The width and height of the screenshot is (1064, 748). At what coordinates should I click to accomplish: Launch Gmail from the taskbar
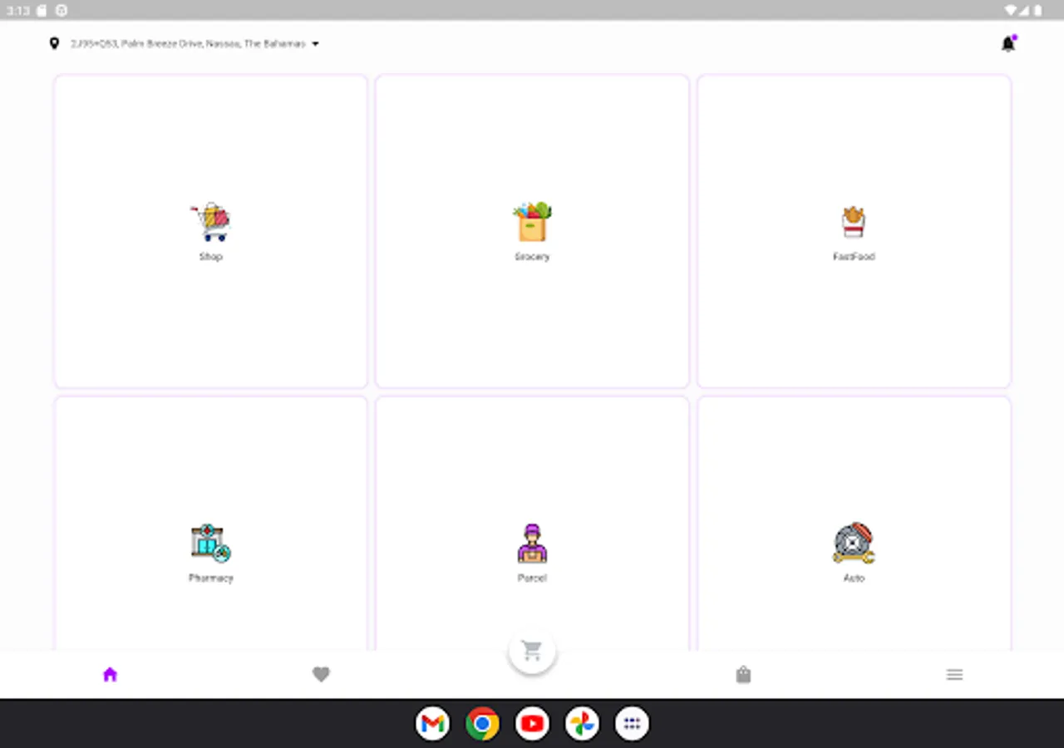432,723
